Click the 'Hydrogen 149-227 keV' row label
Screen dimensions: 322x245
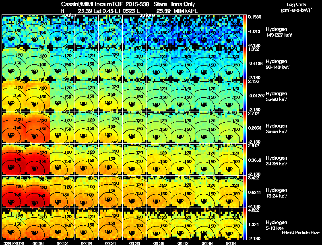[279, 32]
